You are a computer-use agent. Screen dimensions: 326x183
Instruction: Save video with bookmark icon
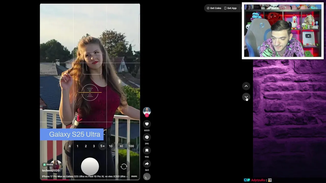pos(147,150)
